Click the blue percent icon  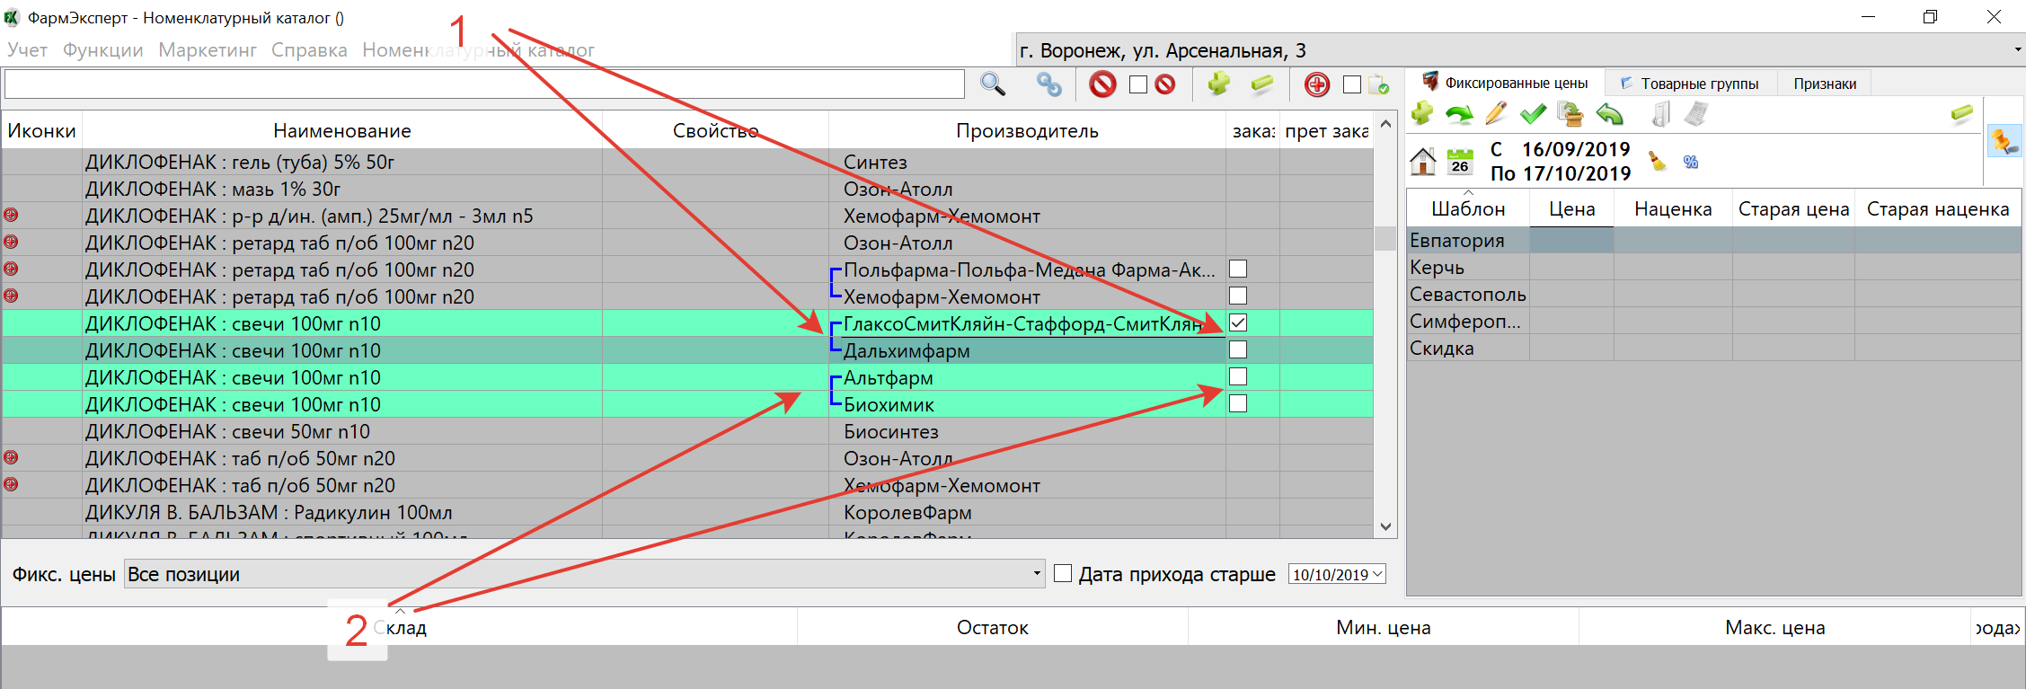(x=1691, y=162)
